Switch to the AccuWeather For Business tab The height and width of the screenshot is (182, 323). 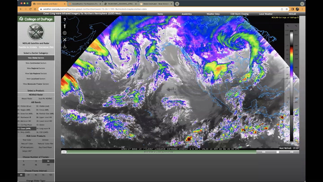pos(85,4)
